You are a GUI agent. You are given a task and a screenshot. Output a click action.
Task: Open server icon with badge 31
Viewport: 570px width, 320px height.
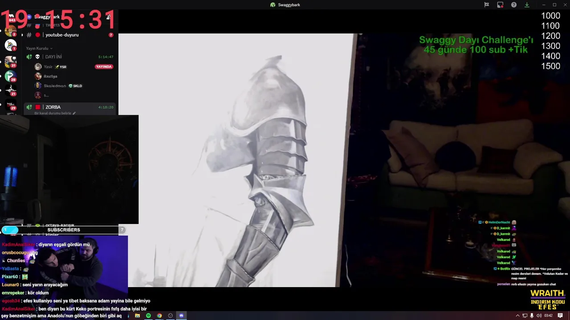(11, 61)
